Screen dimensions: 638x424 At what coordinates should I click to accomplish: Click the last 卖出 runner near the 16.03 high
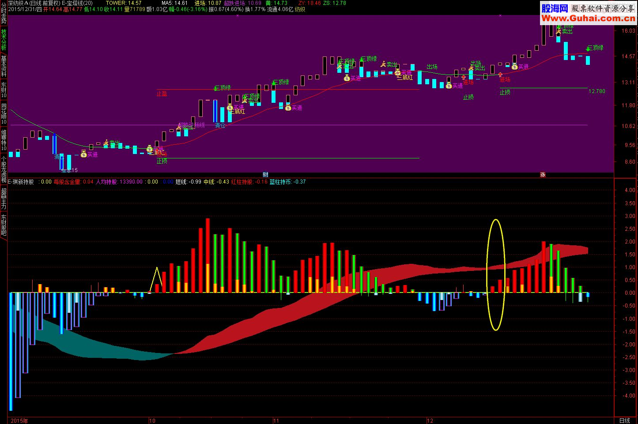pyautogui.click(x=559, y=31)
